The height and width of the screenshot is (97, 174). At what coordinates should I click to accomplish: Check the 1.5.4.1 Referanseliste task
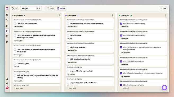[68, 47]
